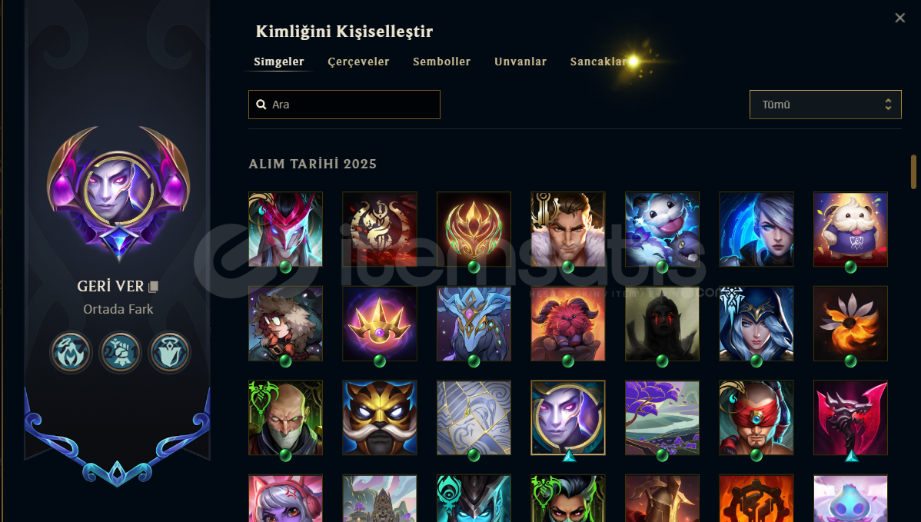Select the two Poros lightning summoner icon
The image size is (921, 522).
point(662,229)
